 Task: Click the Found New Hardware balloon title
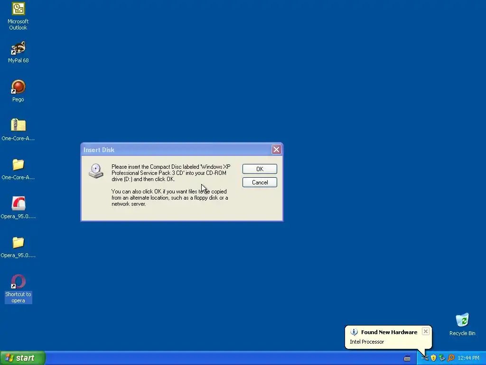pyautogui.click(x=389, y=332)
